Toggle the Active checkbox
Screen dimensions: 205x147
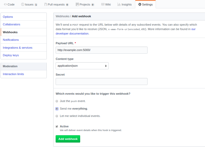[x=57, y=127]
